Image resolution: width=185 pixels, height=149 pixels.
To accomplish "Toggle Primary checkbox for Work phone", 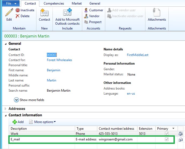I will pos(167,134).
